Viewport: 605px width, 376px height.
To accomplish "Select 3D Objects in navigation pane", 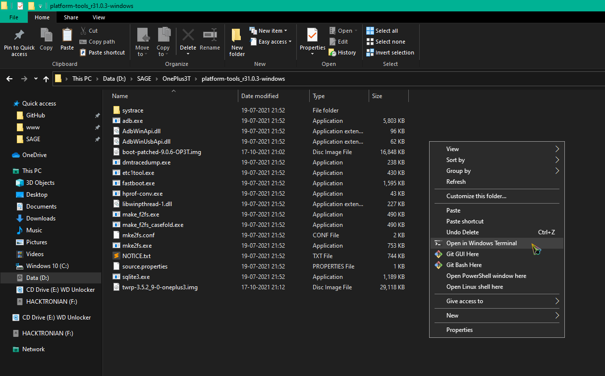I will click(40, 183).
